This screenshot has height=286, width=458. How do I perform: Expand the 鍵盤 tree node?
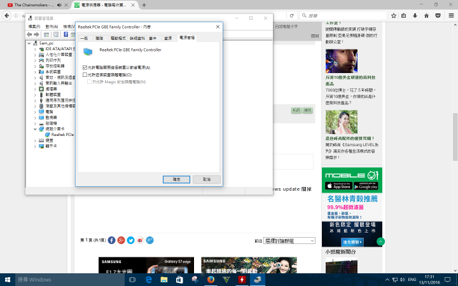[x=35, y=140]
